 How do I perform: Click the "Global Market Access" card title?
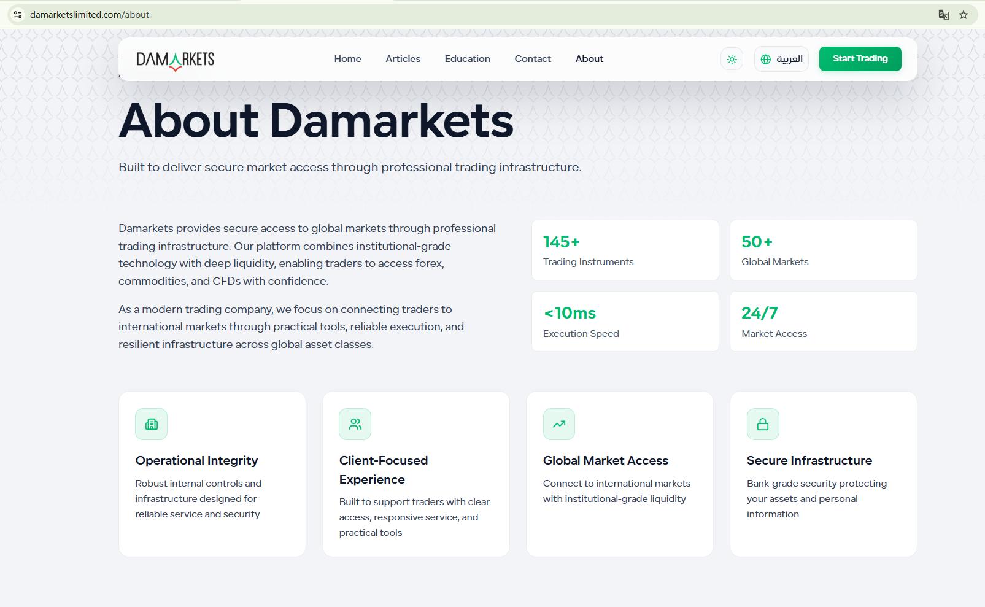tap(606, 460)
